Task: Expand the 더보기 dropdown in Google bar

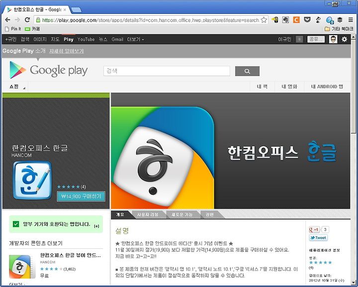Action: (135, 39)
